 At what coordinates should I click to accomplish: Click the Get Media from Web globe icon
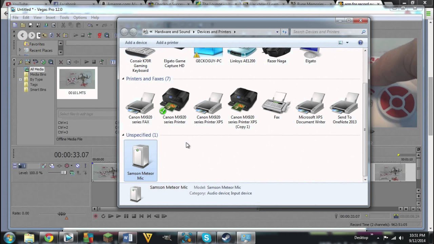click(107, 35)
